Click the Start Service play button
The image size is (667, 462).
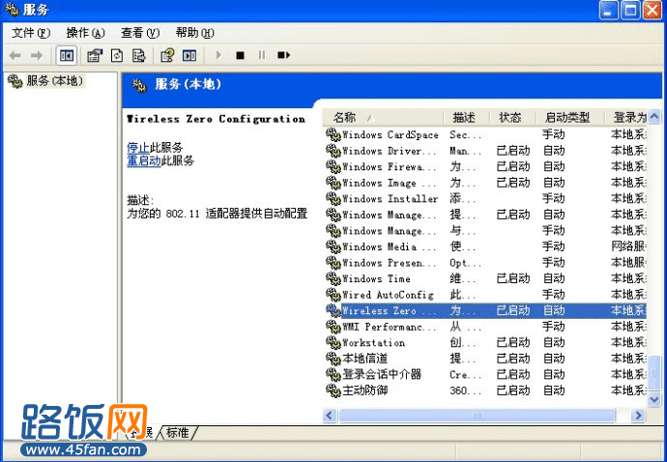pyautogui.click(x=218, y=55)
